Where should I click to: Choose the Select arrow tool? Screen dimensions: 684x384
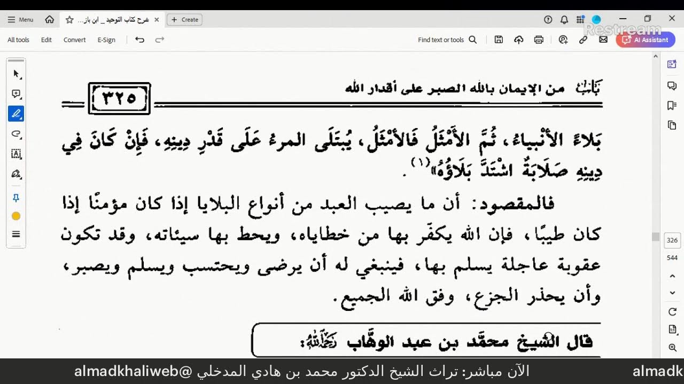pos(16,74)
